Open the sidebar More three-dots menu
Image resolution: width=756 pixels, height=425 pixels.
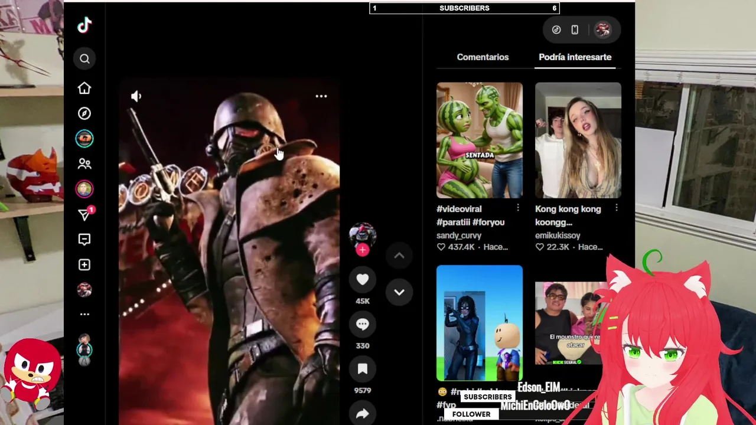[x=84, y=314]
